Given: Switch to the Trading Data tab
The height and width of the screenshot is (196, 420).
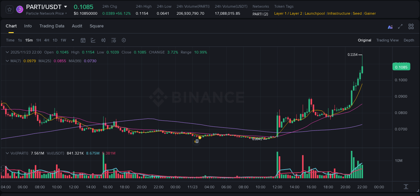Looking at the screenshot, I should [52, 26].
